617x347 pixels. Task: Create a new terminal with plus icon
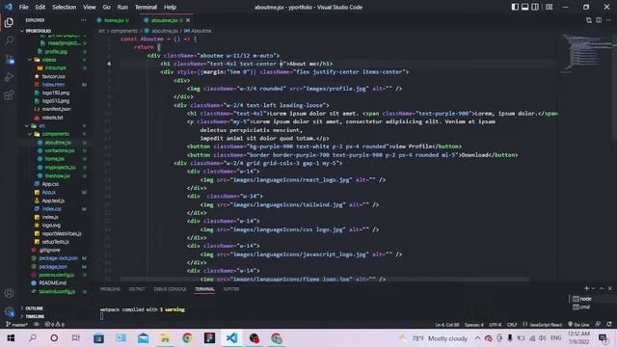pos(586,288)
